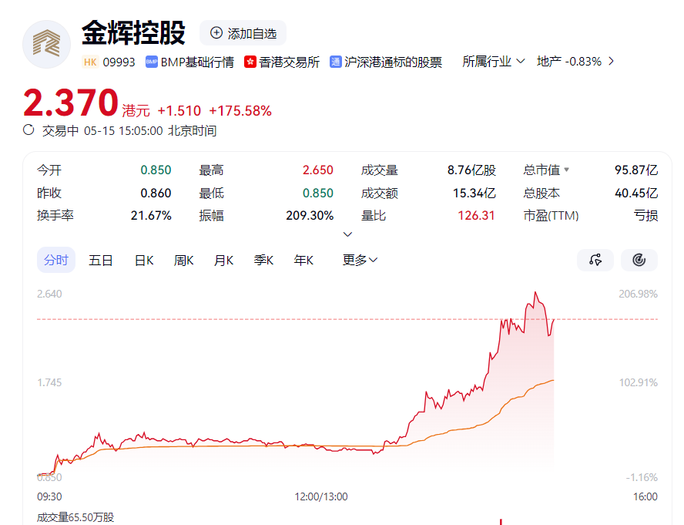
Task: Click the current price 2.370
Action: pos(71,103)
